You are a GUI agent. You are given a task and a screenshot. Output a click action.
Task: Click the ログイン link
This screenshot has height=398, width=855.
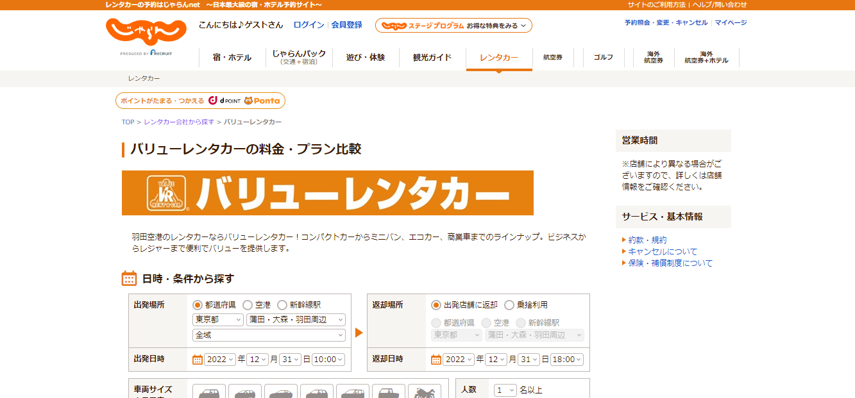point(309,25)
